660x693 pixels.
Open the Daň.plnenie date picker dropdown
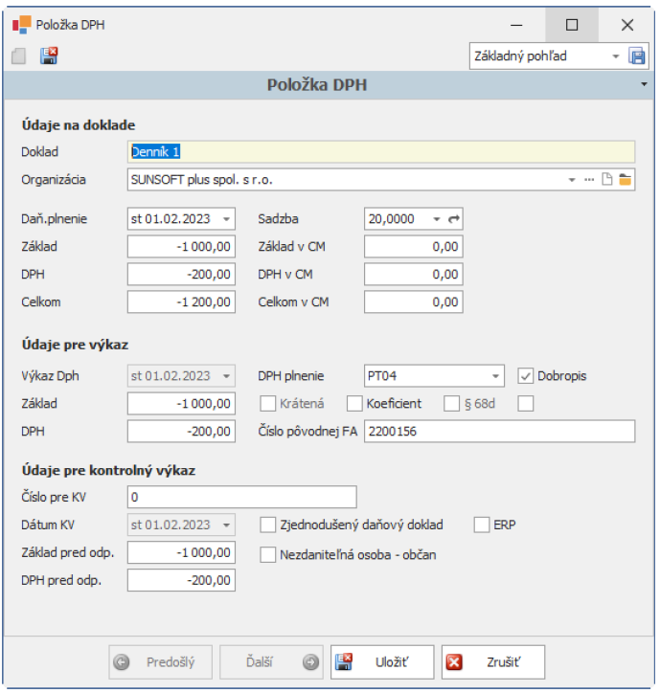tap(226, 219)
